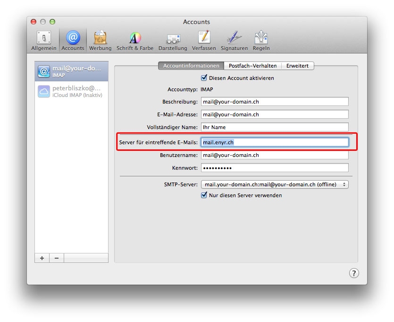The height and width of the screenshot is (322, 394).
Task: Click the Kennwort password field
Action: point(275,168)
